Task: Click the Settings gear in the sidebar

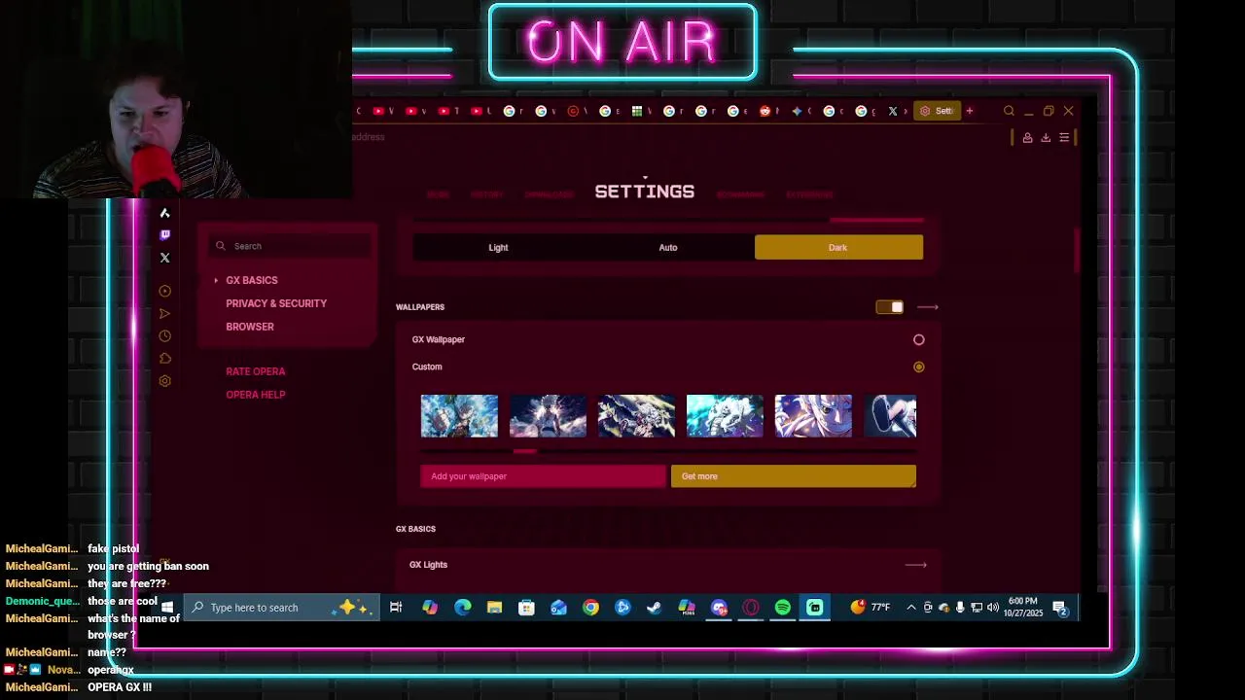Action: pos(164,381)
